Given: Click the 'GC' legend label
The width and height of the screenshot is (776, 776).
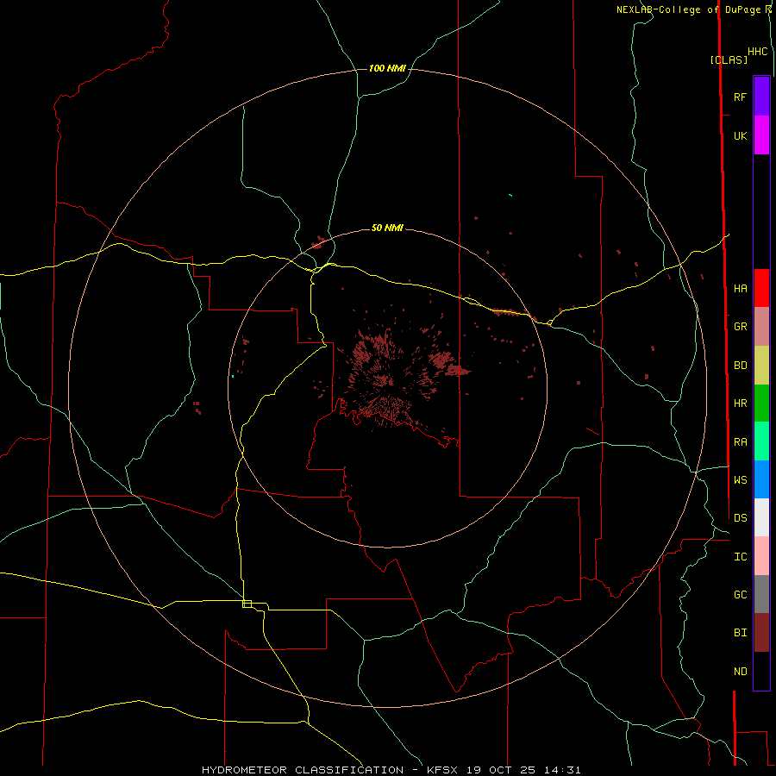Looking at the screenshot, I should [x=741, y=595].
